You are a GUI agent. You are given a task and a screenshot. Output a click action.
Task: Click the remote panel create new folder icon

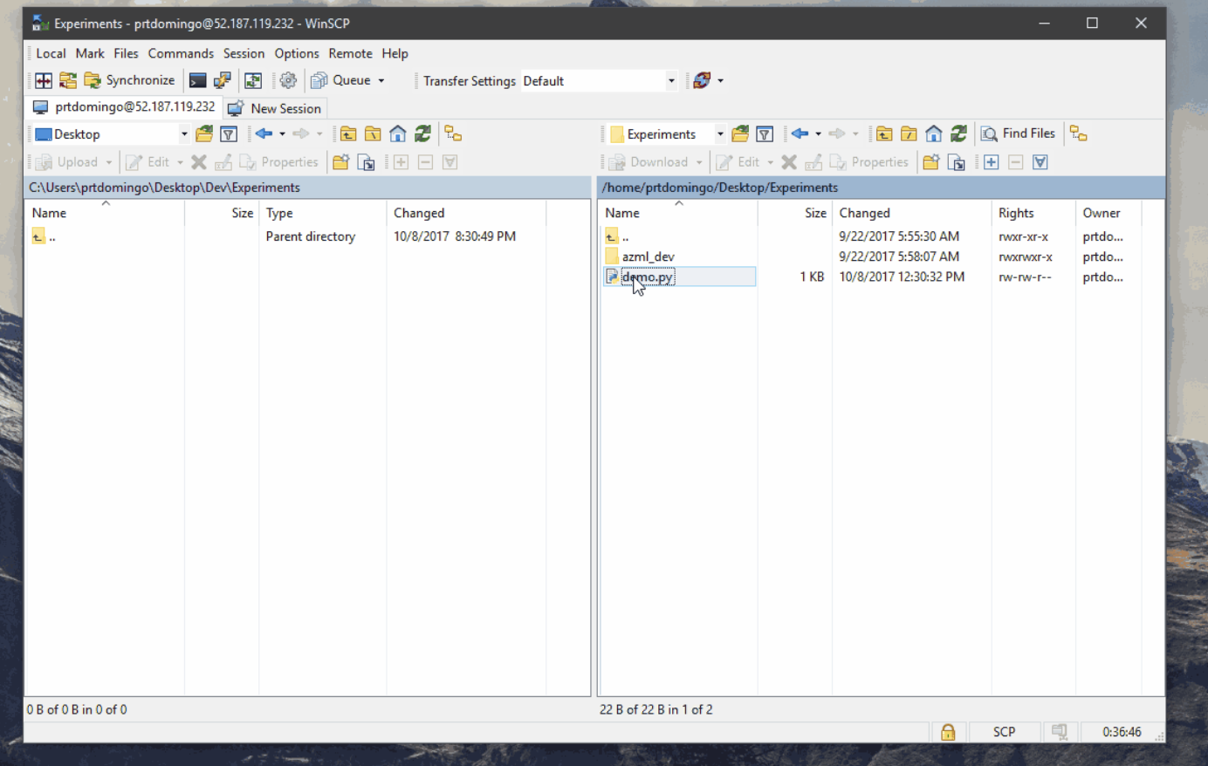coord(931,162)
